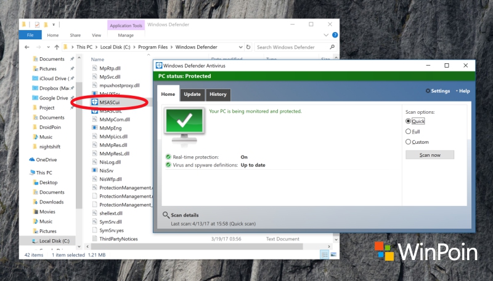Select nightshift folder in Quick access
The height and width of the screenshot is (281, 493).
point(47,147)
